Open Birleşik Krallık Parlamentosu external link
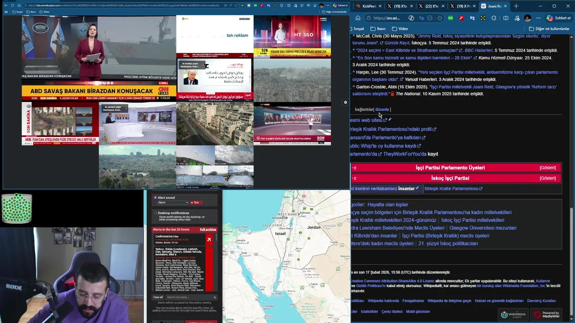Image resolution: width=575 pixels, height=323 pixels. click(x=453, y=188)
